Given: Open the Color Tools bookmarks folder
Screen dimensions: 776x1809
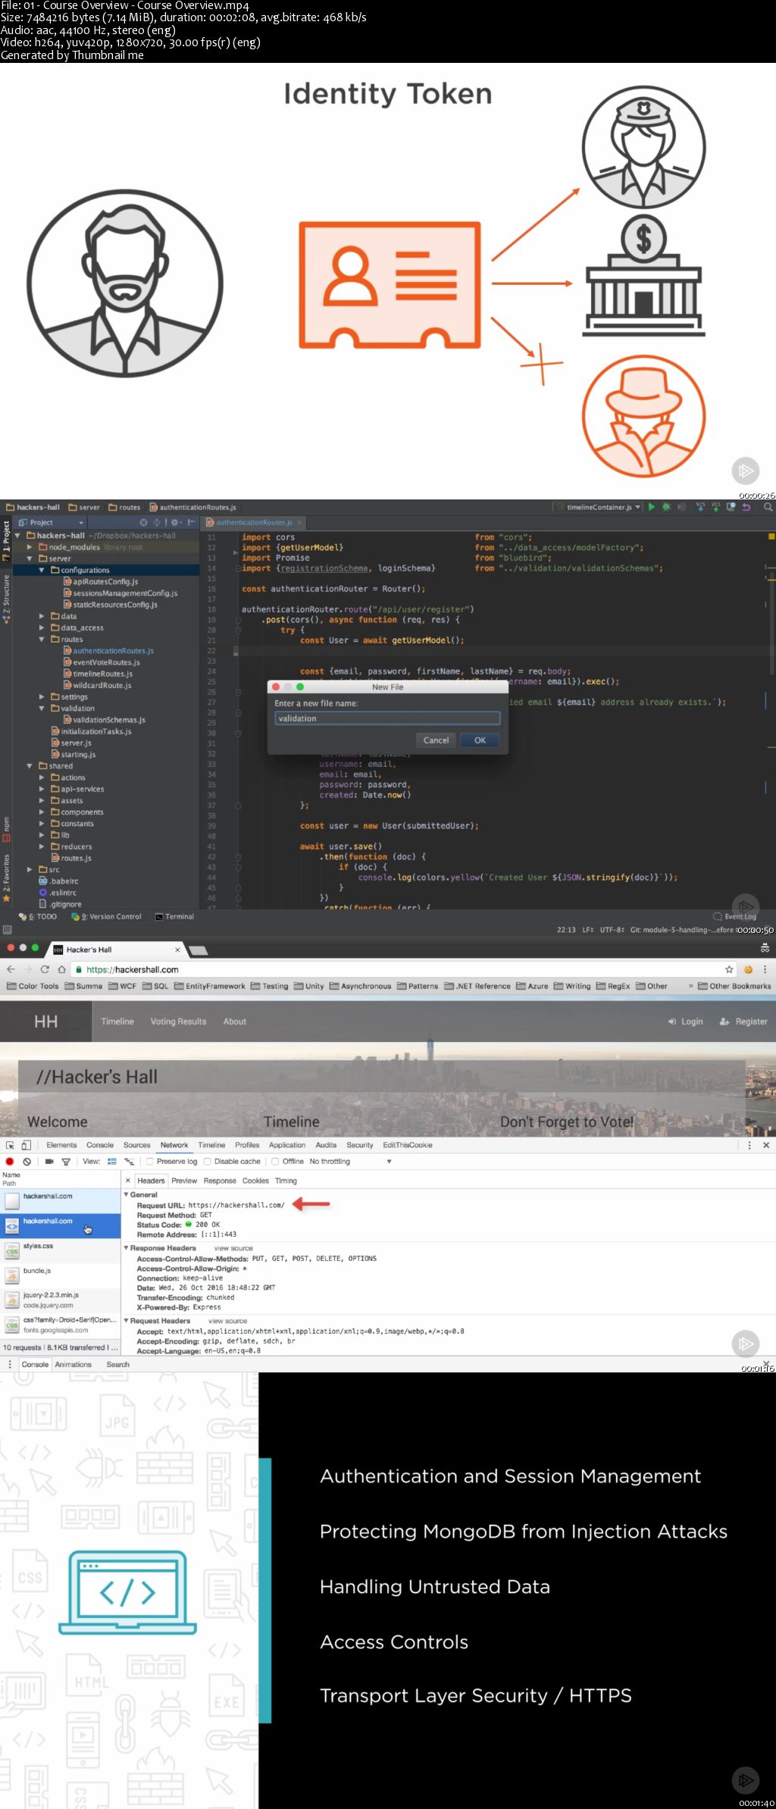Looking at the screenshot, I should [33, 986].
